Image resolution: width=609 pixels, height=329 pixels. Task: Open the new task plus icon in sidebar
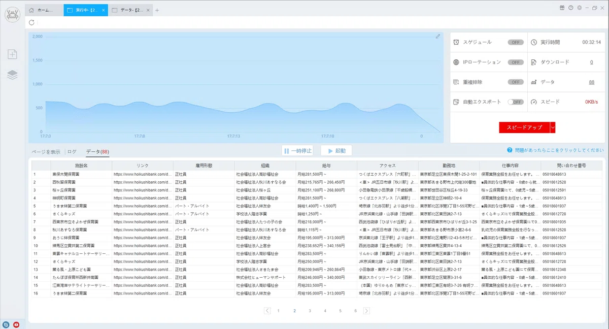(x=13, y=54)
